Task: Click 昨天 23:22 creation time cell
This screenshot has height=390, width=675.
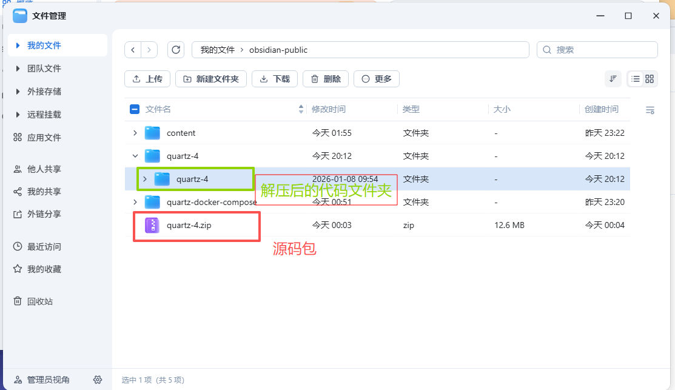Action: pyautogui.click(x=605, y=133)
